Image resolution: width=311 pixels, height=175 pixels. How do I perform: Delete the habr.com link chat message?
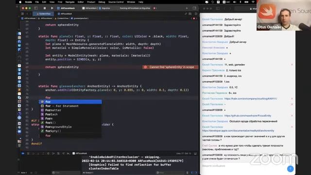292,99
